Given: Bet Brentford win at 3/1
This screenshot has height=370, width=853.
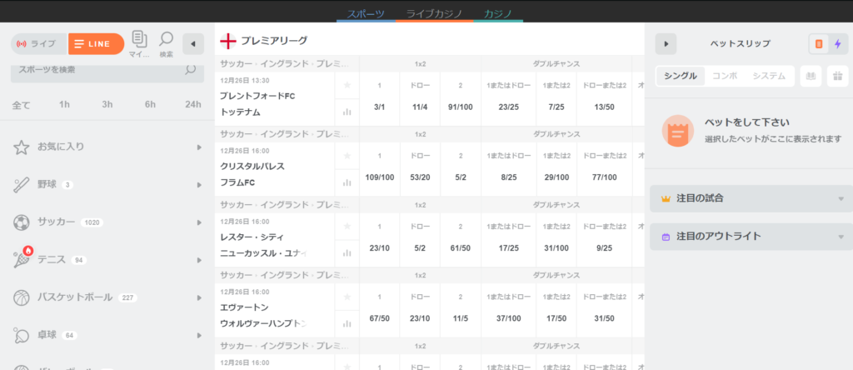Looking at the screenshot, I should tap(380, 107).
